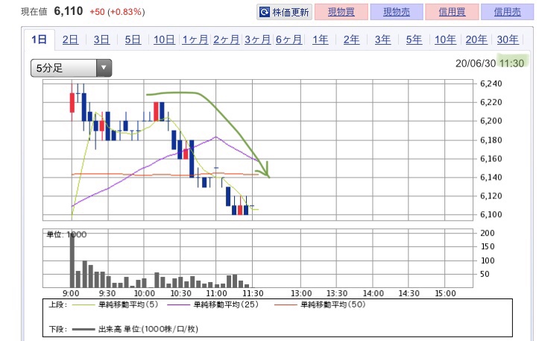Click the 信用売 button
The height and width of the screenshot is (341, 539).
tap(508, 12)
